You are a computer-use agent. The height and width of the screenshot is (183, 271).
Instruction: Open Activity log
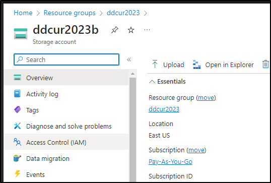tap(66, 94)
